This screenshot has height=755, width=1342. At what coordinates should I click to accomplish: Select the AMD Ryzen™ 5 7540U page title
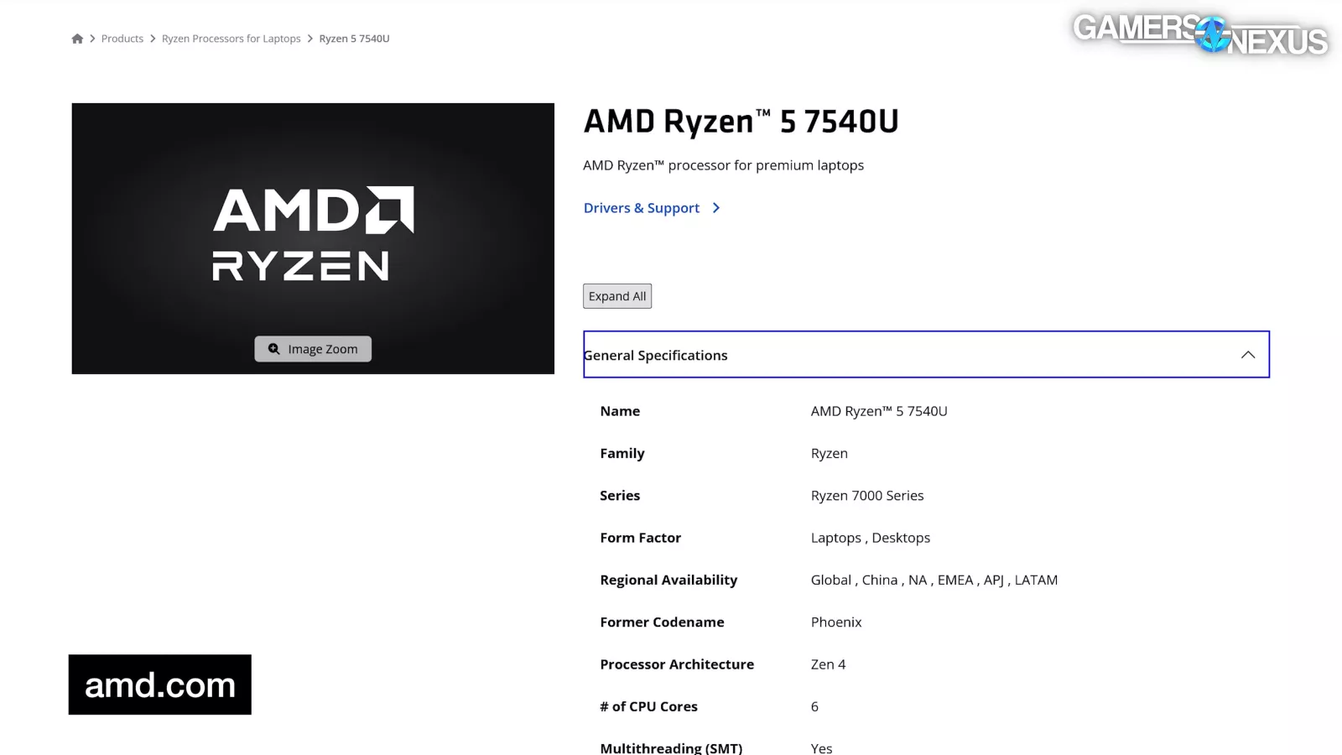coord(741,122)
